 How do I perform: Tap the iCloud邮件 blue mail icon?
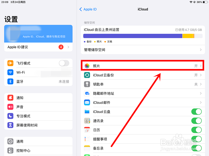coord(87,102)
